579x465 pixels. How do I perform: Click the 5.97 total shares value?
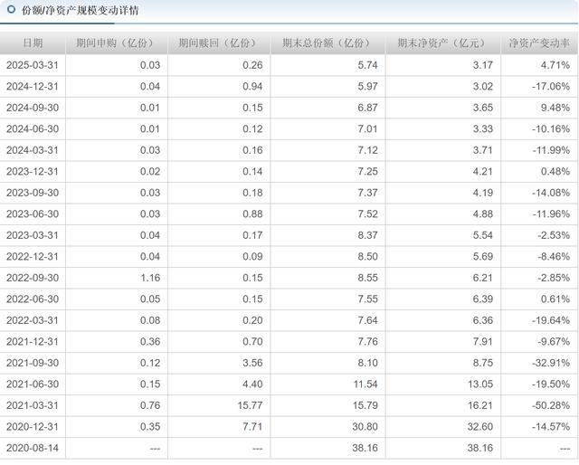point(368,87)
